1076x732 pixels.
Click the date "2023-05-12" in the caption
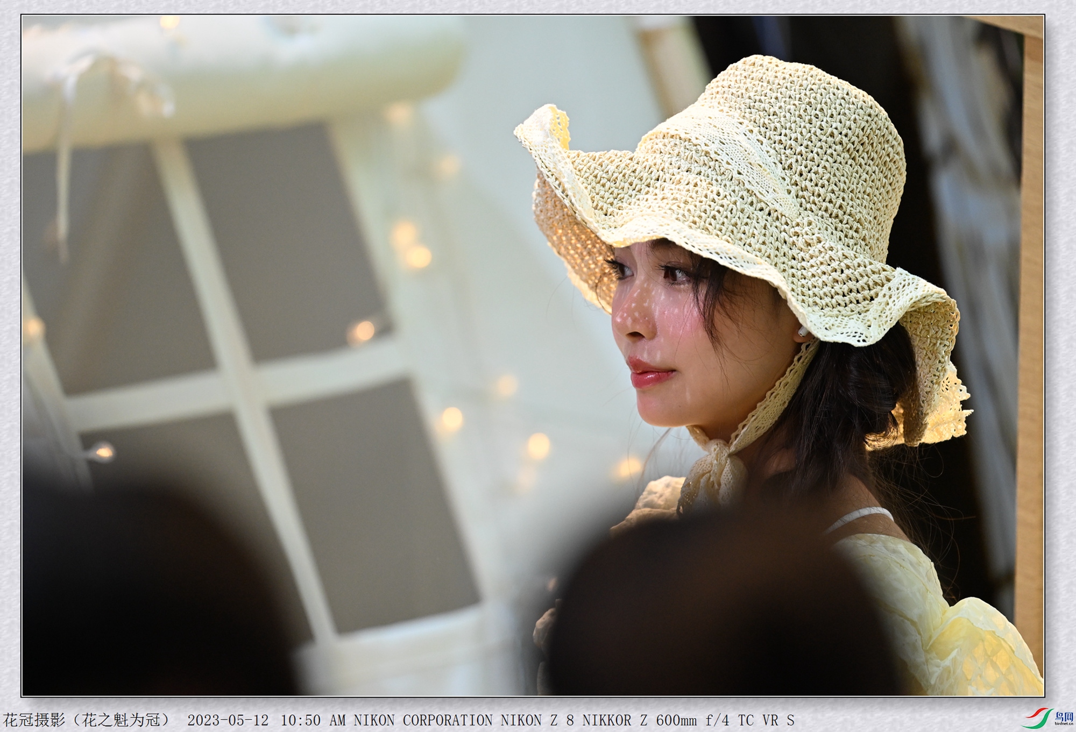(228, 720)
